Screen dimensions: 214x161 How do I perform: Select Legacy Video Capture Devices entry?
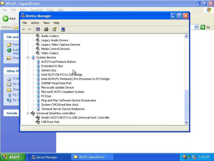tap(61, 45)
